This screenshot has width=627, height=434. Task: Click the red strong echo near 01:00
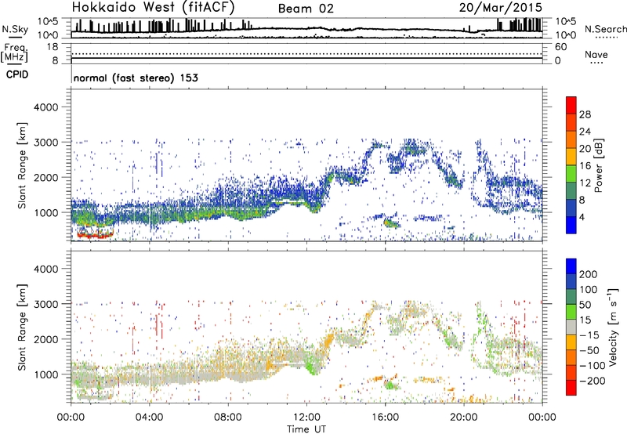94,236
